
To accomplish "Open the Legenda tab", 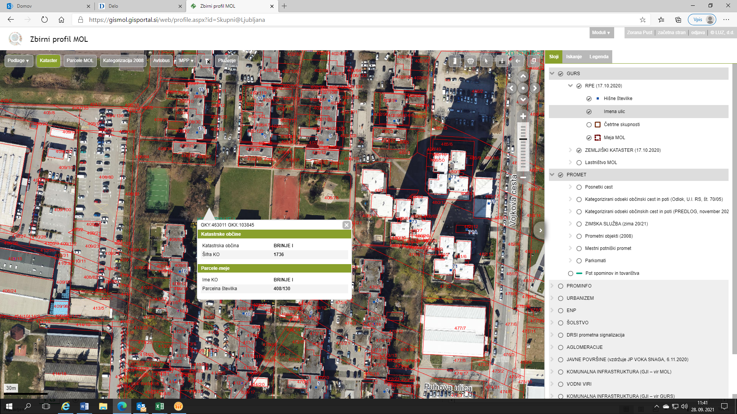I will [599, 57].
